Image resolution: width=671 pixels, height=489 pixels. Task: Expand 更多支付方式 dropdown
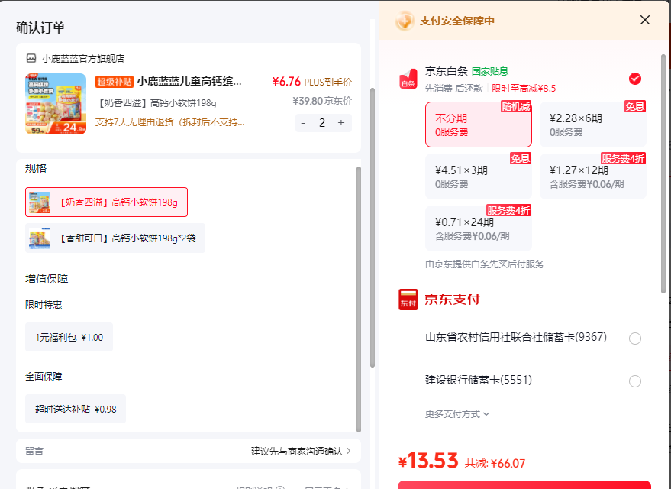(457, 414)
